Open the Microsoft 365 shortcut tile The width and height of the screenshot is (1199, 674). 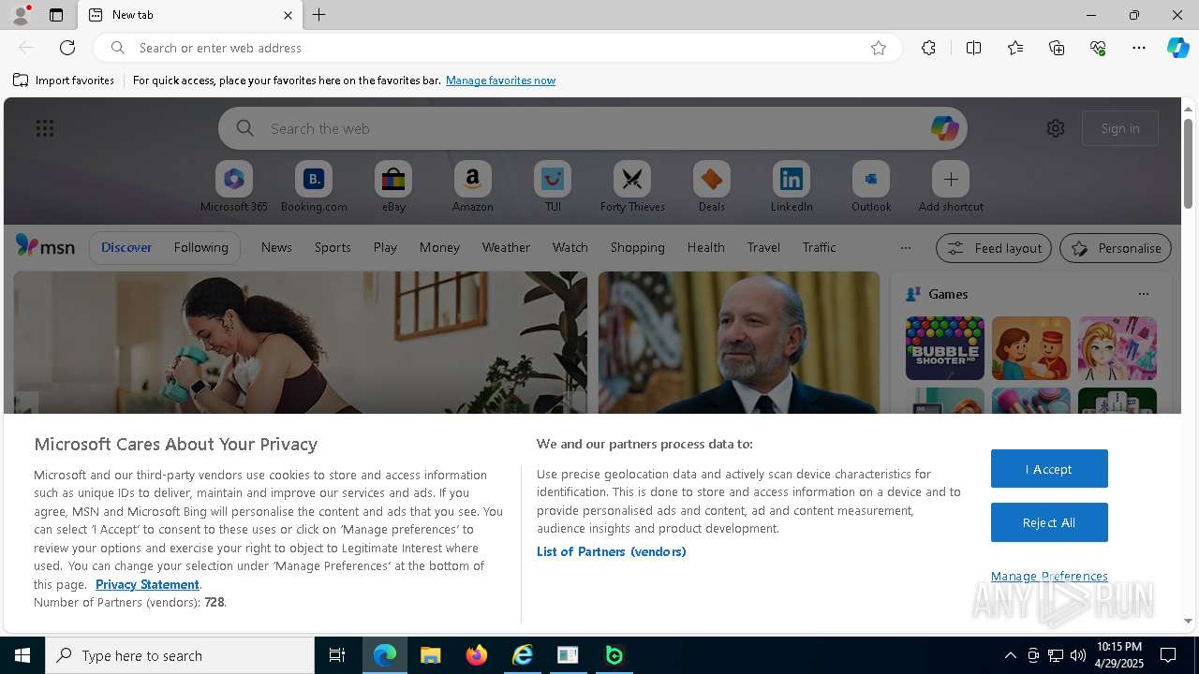point(234,186)
